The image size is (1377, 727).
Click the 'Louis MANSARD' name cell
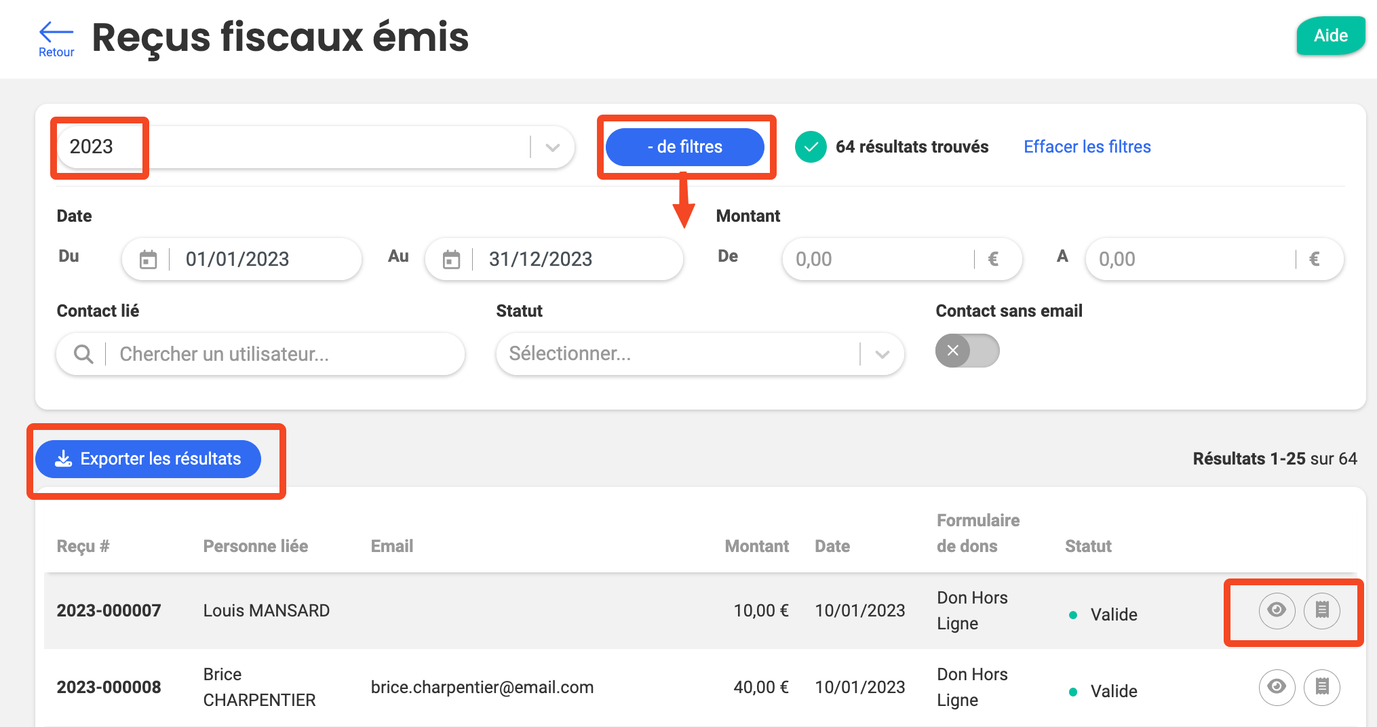(x=267, y=610)
